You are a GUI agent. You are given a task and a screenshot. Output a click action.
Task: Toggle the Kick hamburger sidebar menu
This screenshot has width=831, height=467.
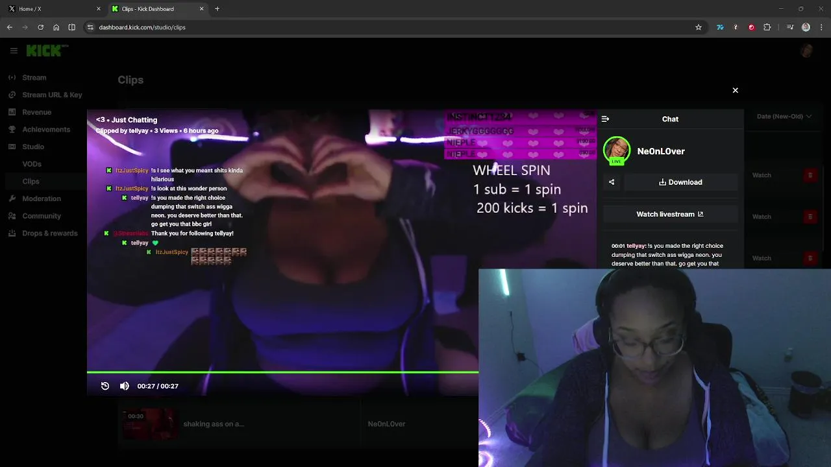pyautogui.click(x=14, y=51)
